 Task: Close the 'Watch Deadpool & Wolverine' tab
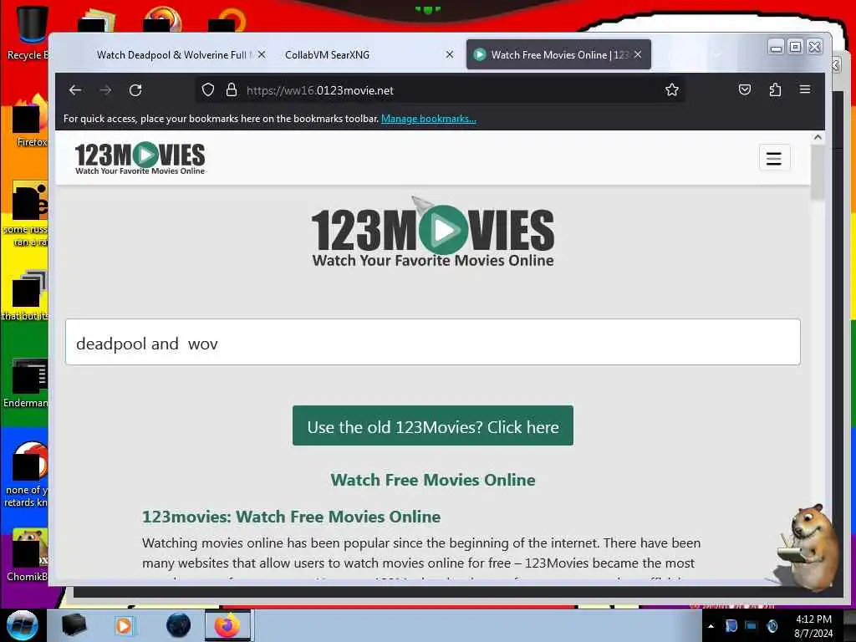pos(262,54)
